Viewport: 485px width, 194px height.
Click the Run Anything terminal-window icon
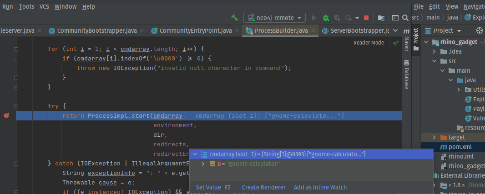click(x=395, y=18)
